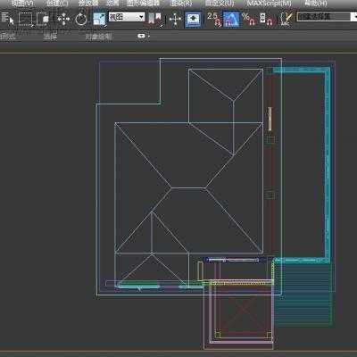Open the Select by Name list tool
The height and width of the screenshot is (357, 357).
[x=7, y=19]
